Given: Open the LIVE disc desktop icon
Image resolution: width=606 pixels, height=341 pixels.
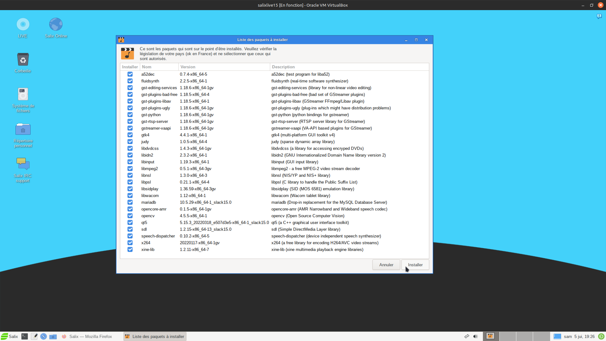Looking at the screenshot, I should click(x=23, y=25).
